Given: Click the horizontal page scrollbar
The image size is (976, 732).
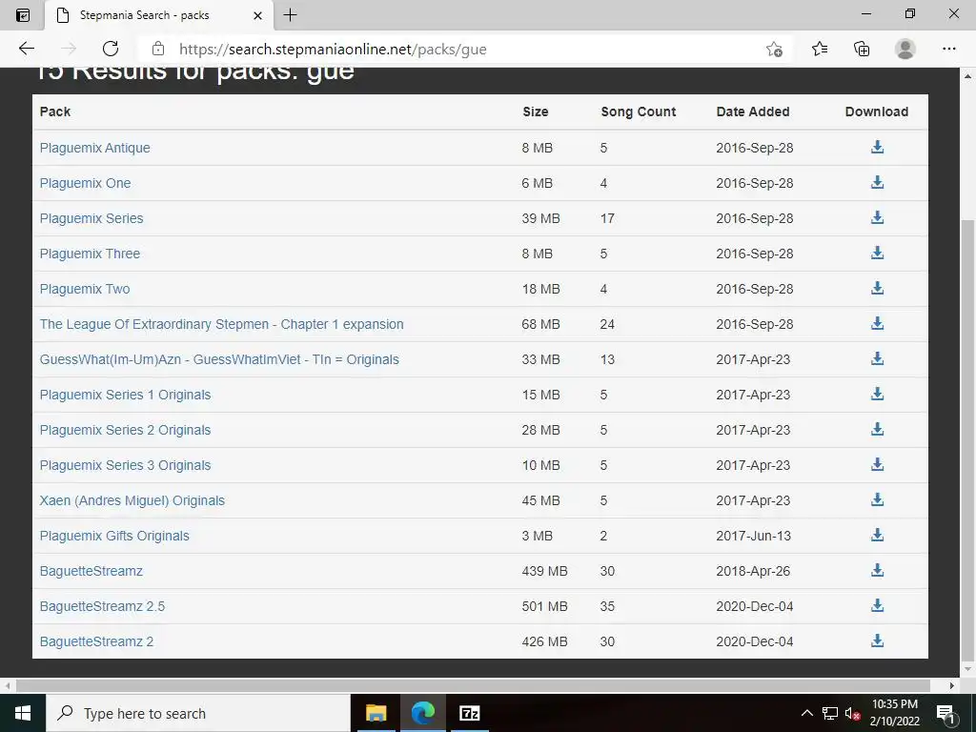Looking at the screenshot, I should 473,685.
